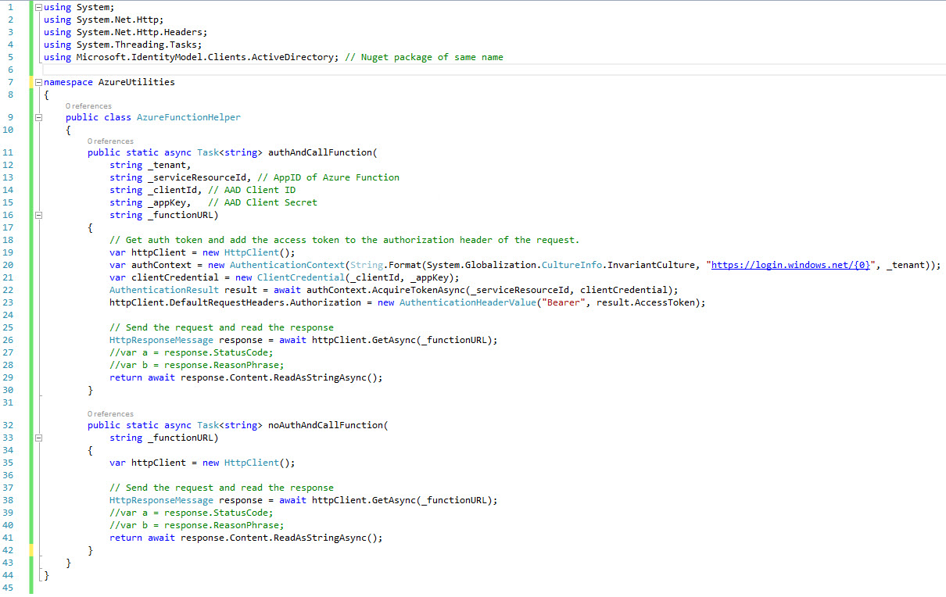The height and width of the screenshot is (597, 946).
Task: Click new HttpClient() on line 35
Action: (x=249, y=463)
